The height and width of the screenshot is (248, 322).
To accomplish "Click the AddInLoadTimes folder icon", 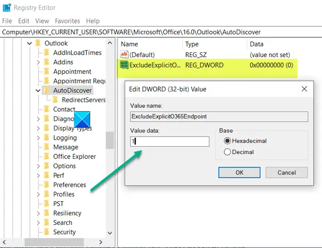I will [47, 53].
